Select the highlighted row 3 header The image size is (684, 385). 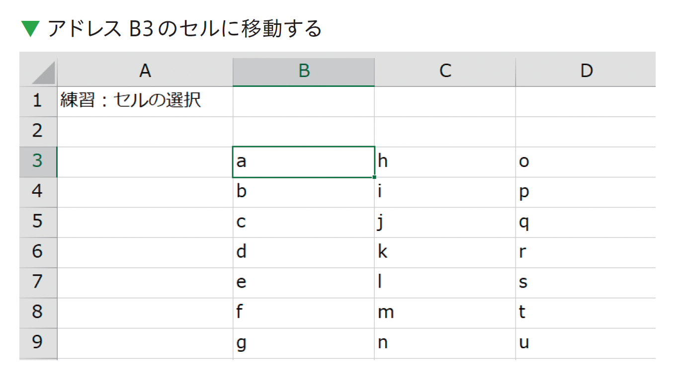tap(38, 162)
